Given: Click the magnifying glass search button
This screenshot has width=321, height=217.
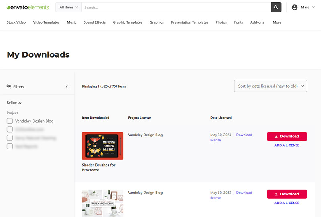Looking at the screenshot, I should 276,7.
